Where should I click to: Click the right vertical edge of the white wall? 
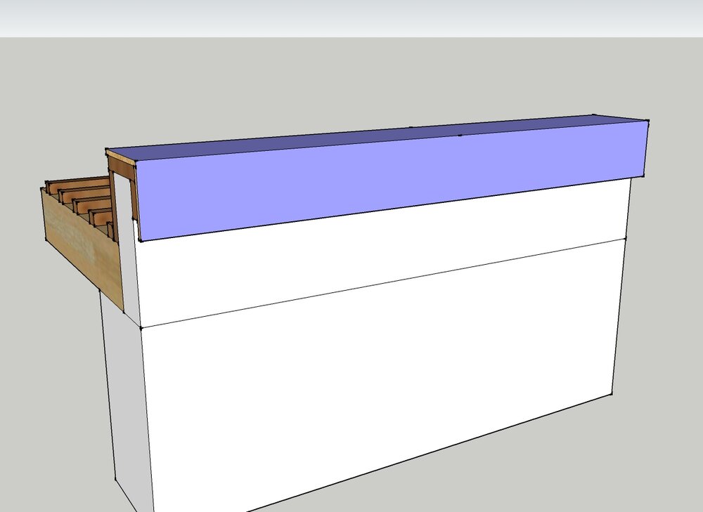click(620, 316)
